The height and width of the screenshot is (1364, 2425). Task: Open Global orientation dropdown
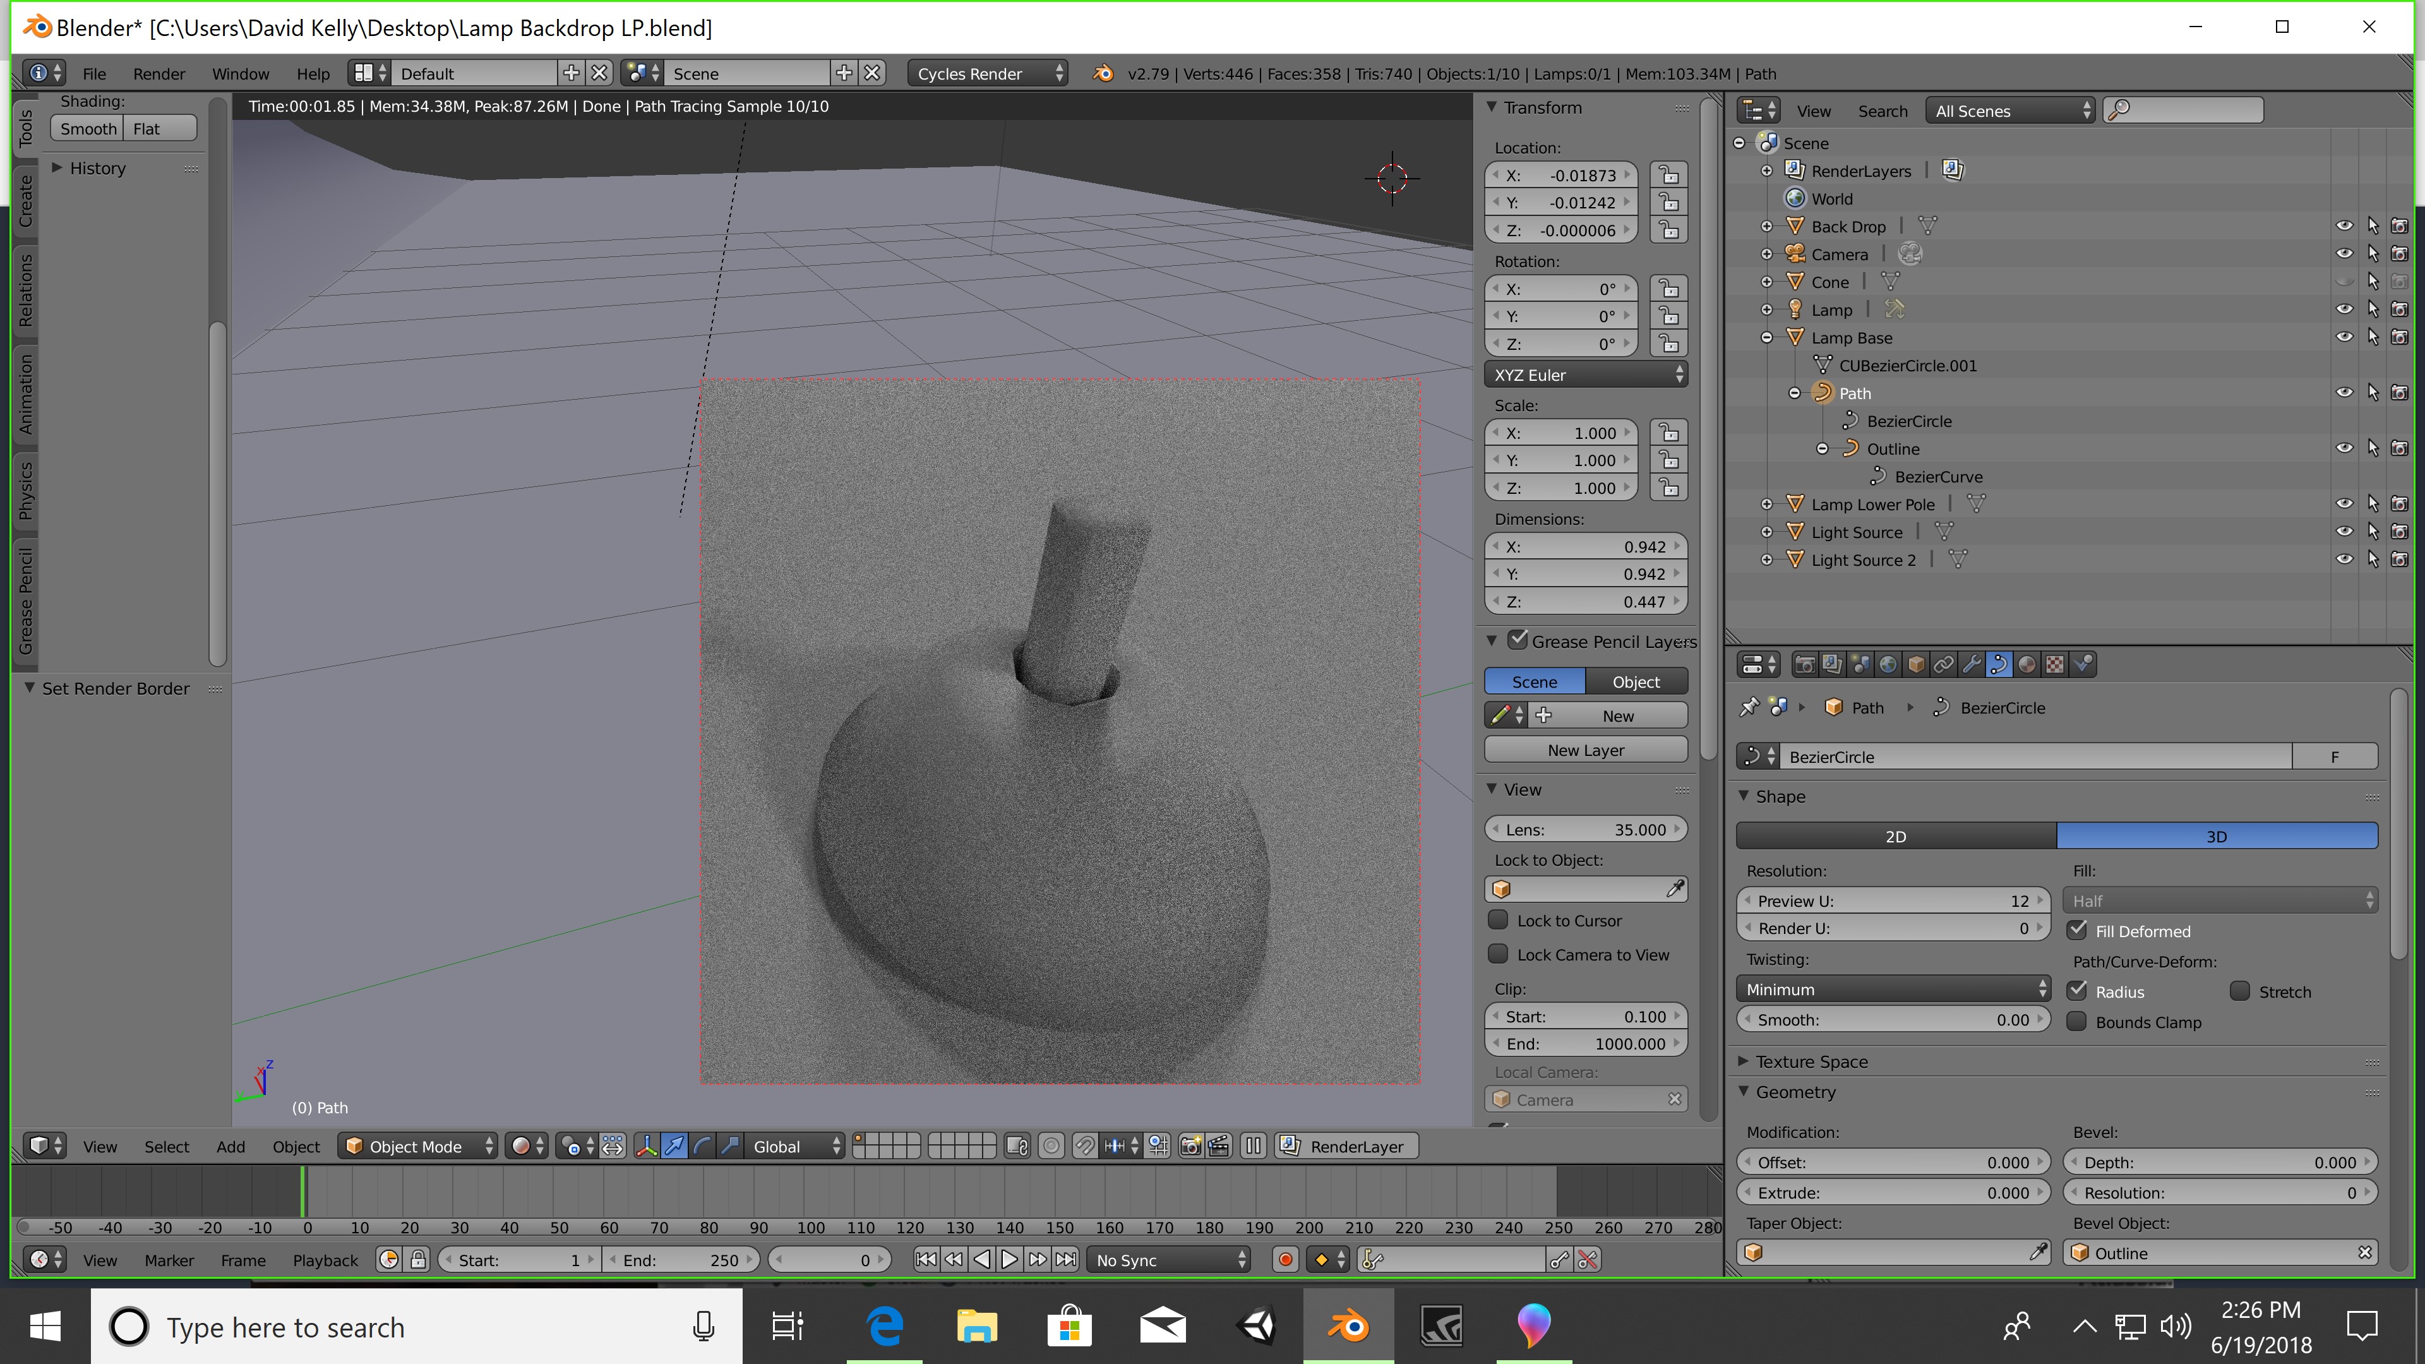coord(796,1146)
